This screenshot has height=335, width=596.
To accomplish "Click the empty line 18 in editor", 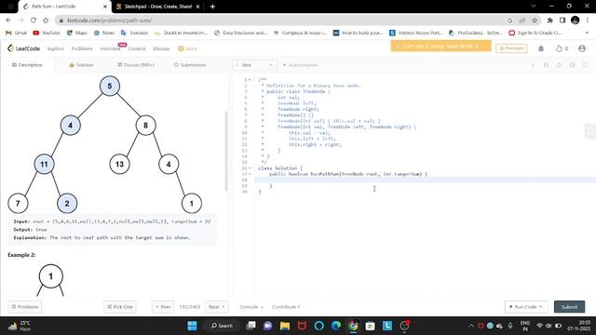I will click(425, 180).
